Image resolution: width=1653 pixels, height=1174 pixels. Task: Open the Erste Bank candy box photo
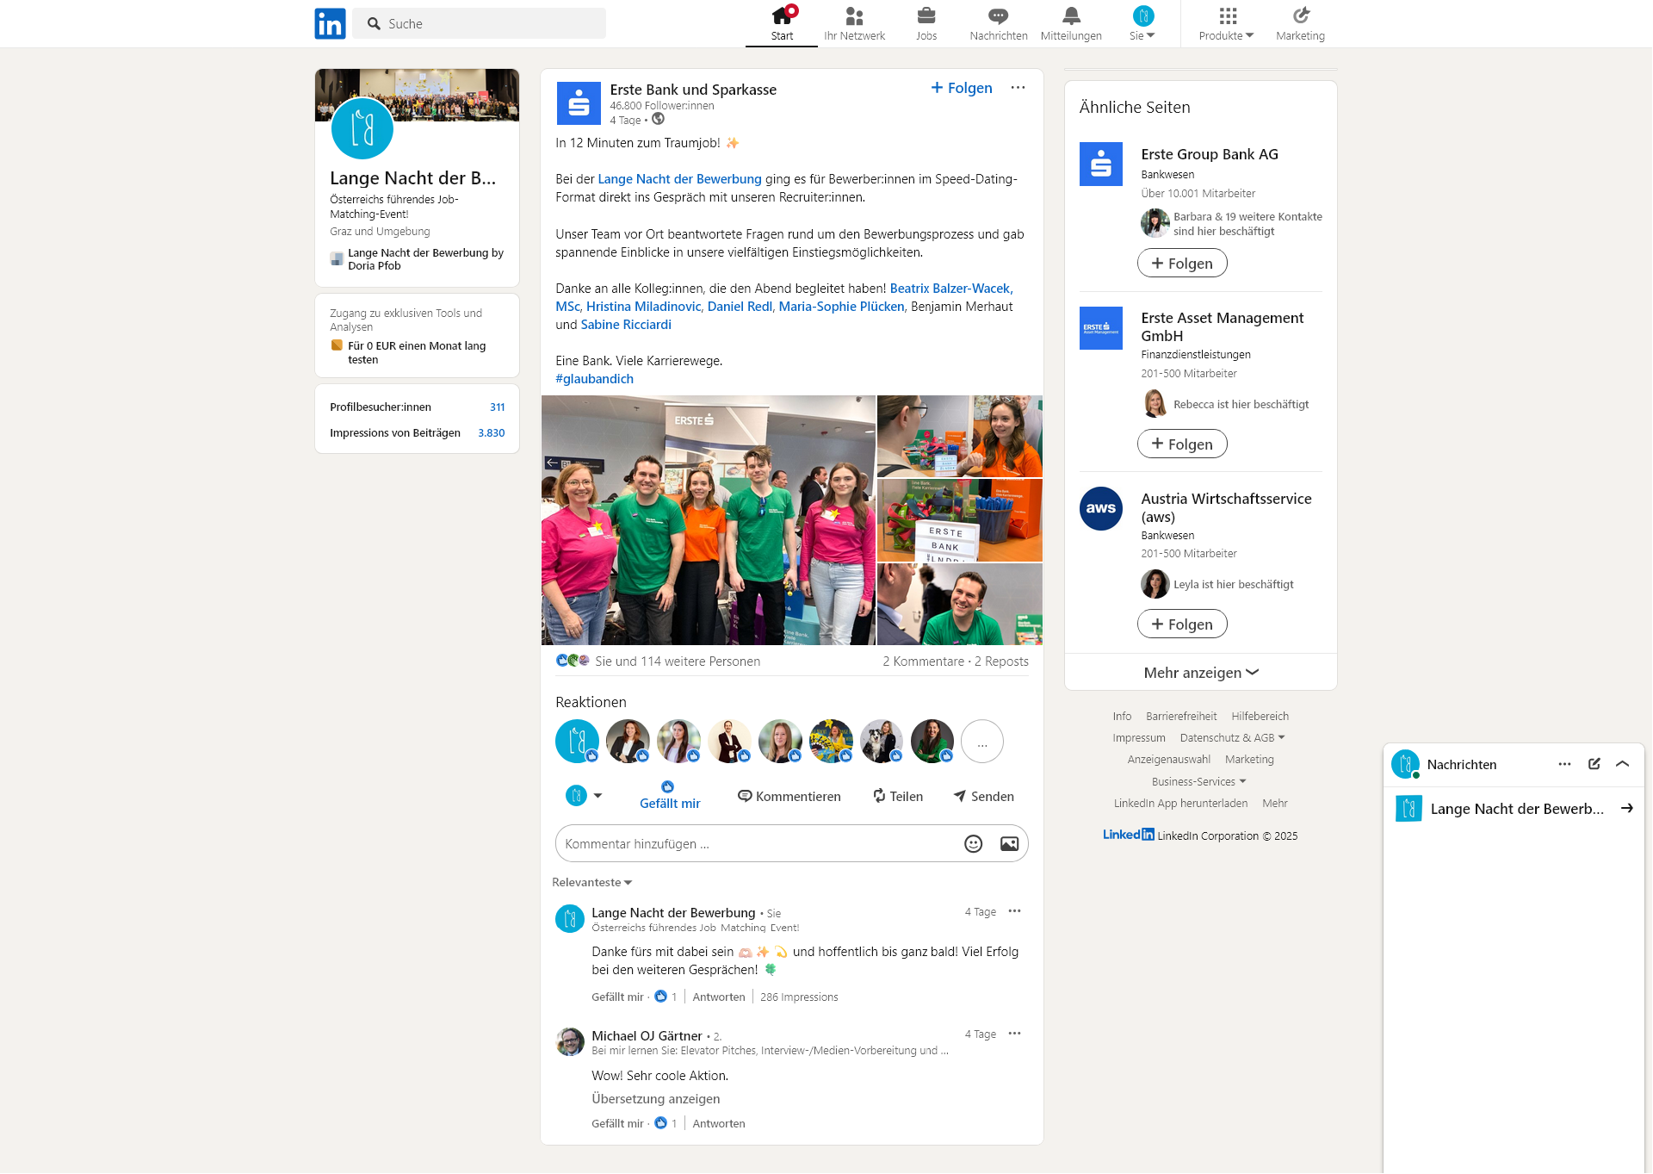click(x=959, y=520)
